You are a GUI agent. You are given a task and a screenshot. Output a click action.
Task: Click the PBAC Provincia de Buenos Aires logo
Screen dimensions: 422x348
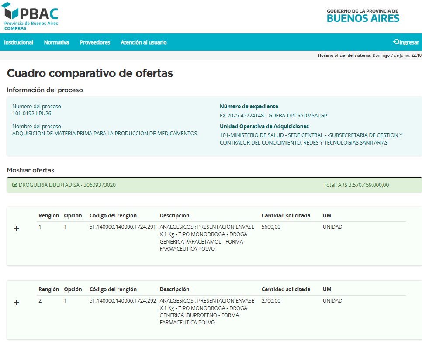tap(30, 16)
